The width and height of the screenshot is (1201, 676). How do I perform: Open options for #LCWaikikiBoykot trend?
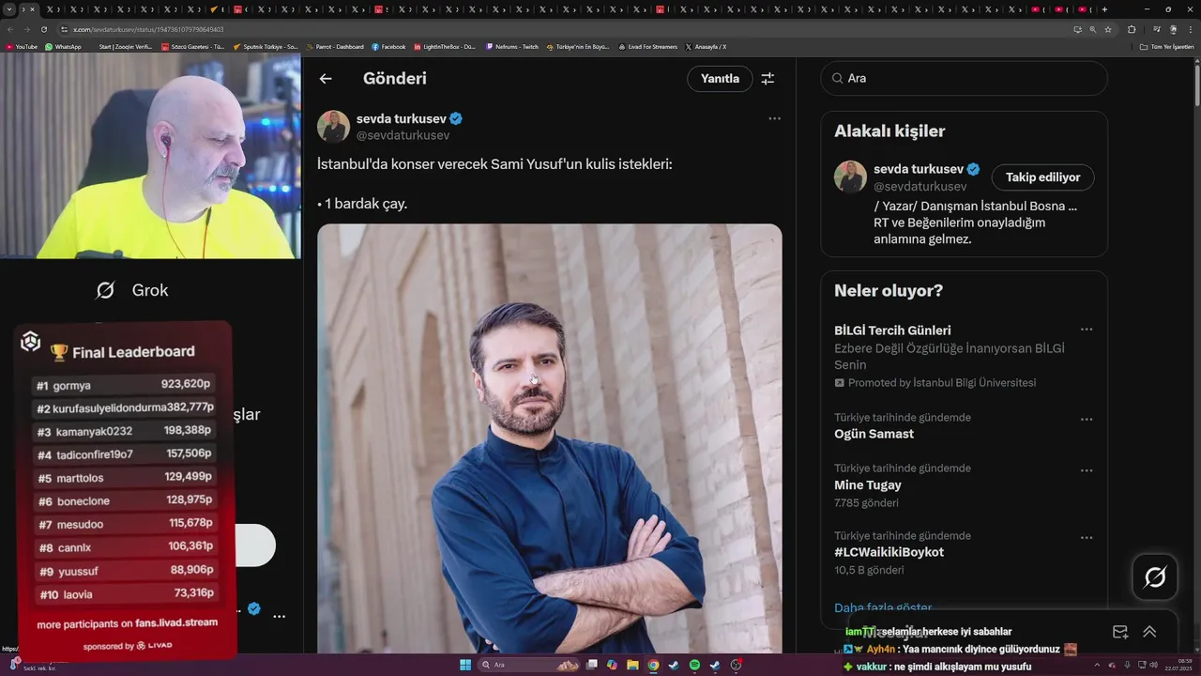pyautogui.click(x=1086, y=537)
